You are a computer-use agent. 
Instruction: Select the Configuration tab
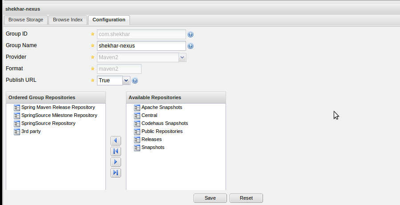(x=109, y=20)
